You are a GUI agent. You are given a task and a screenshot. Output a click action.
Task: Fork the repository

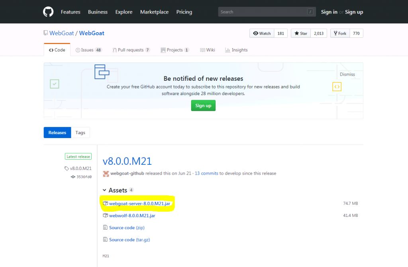pyautogui.click(x=340, y=33)
